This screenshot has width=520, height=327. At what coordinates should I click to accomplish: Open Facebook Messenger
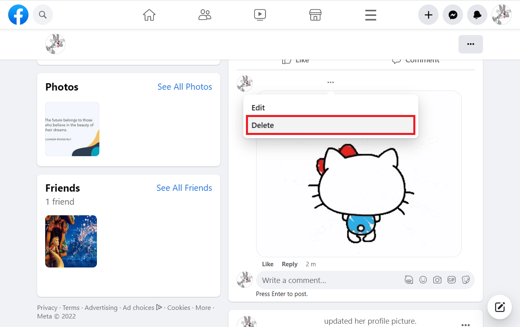pyautogui.click(x=452, y=15)
